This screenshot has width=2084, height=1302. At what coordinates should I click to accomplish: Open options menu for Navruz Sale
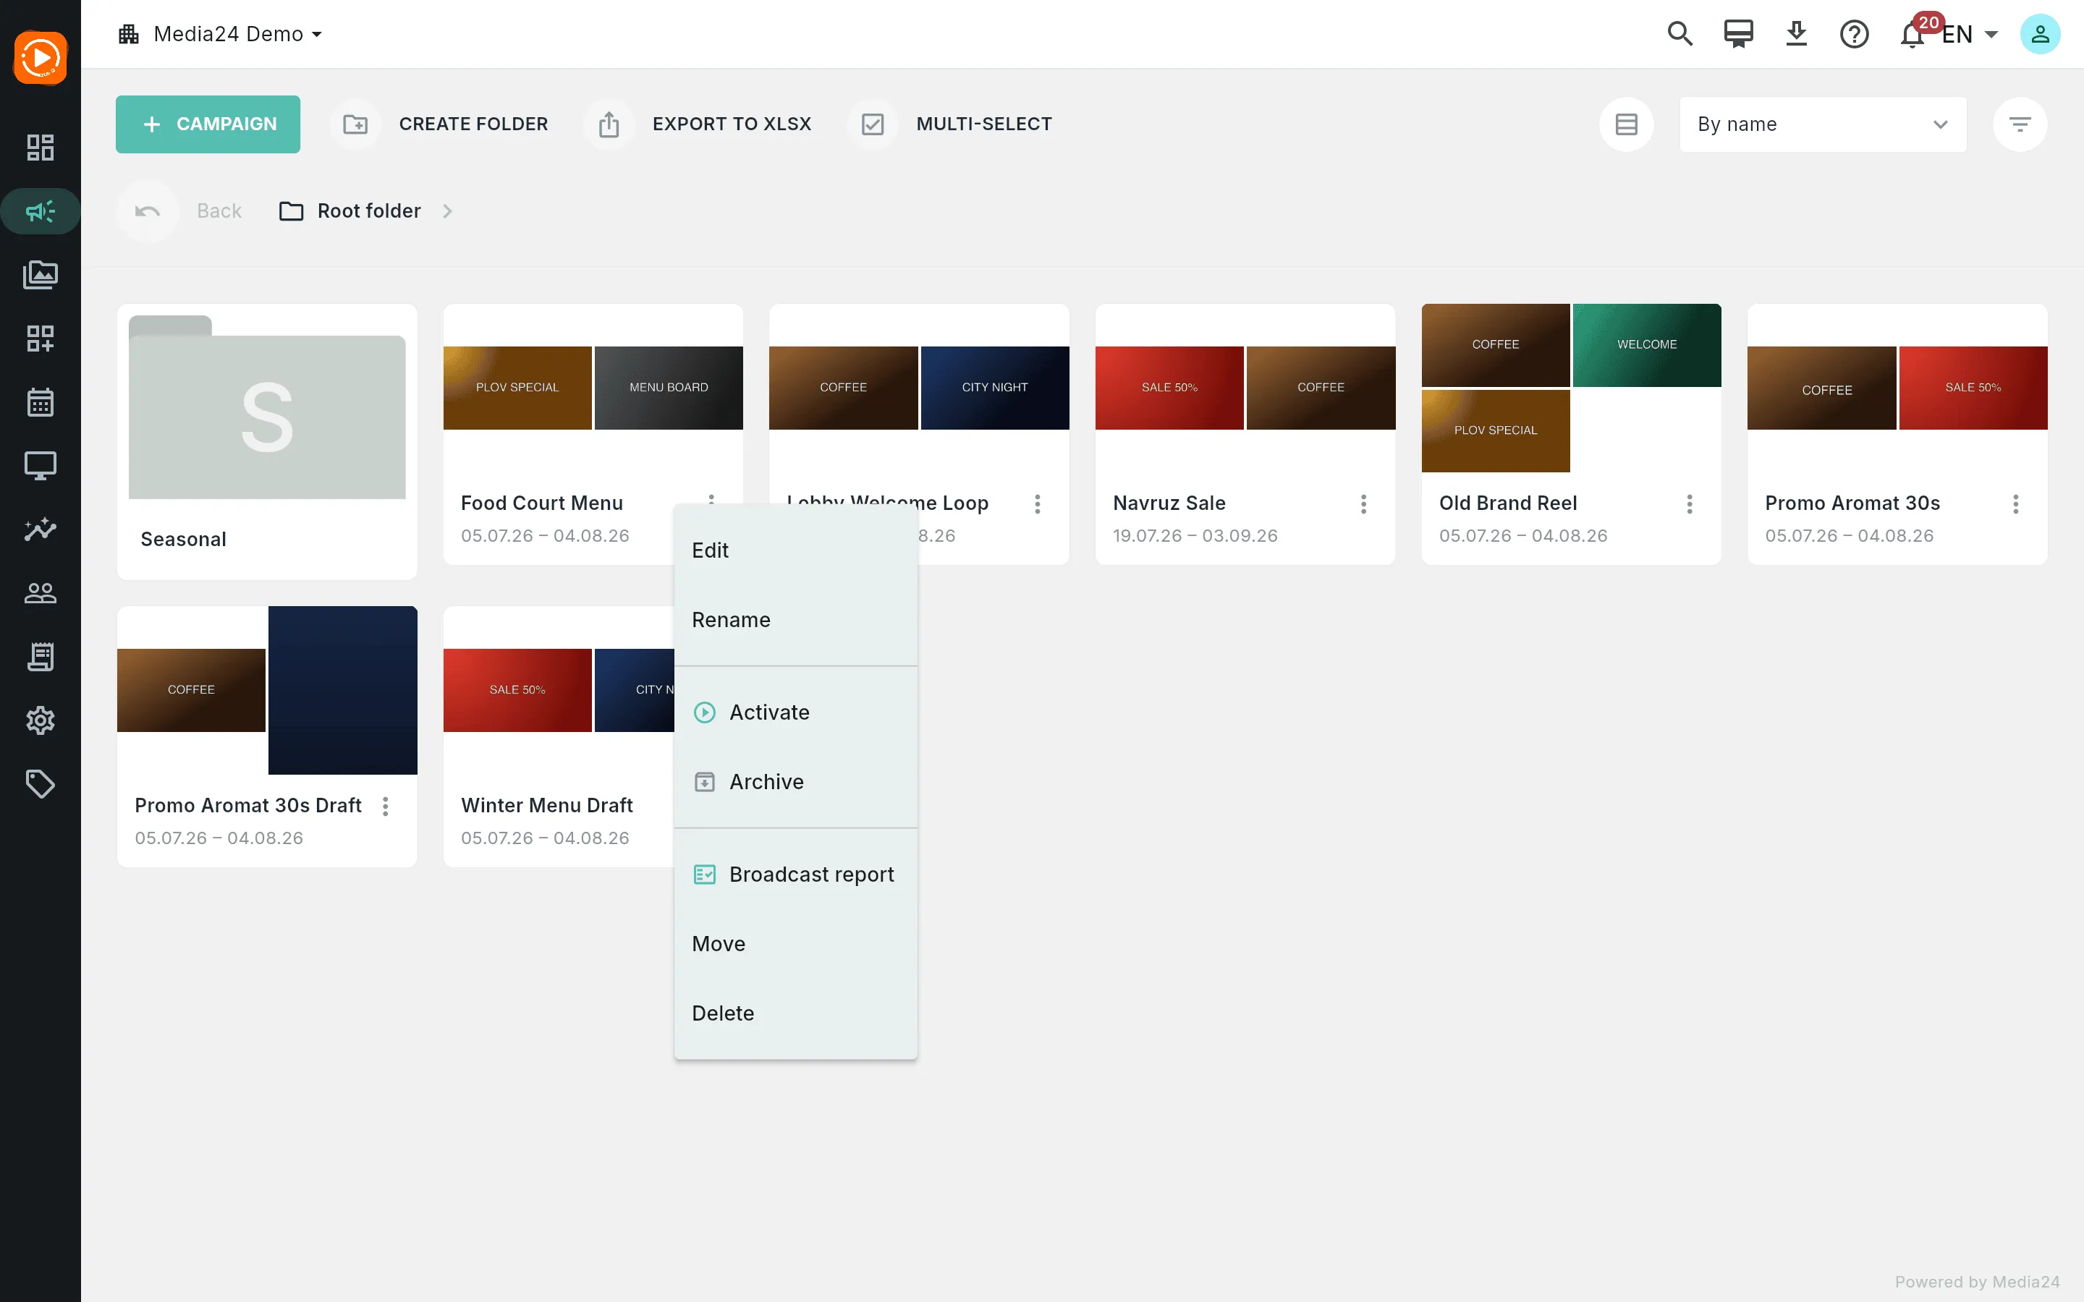[1363, 503]
